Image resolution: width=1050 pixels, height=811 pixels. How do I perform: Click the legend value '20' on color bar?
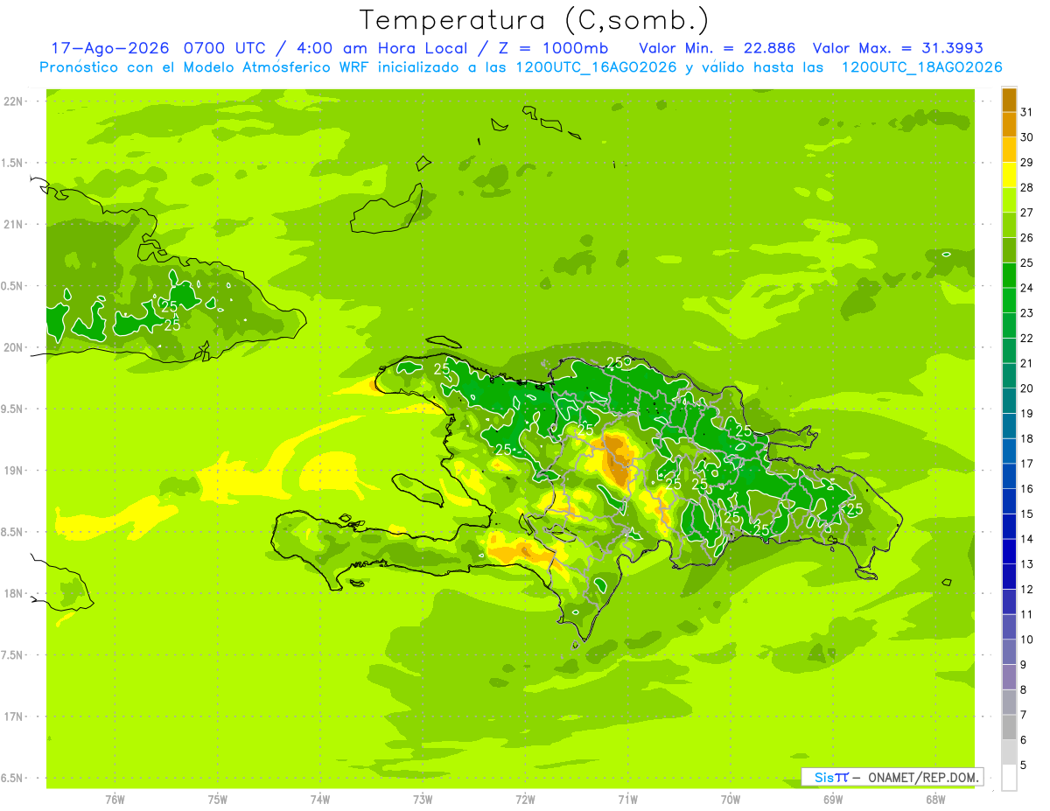point(1026,388)
